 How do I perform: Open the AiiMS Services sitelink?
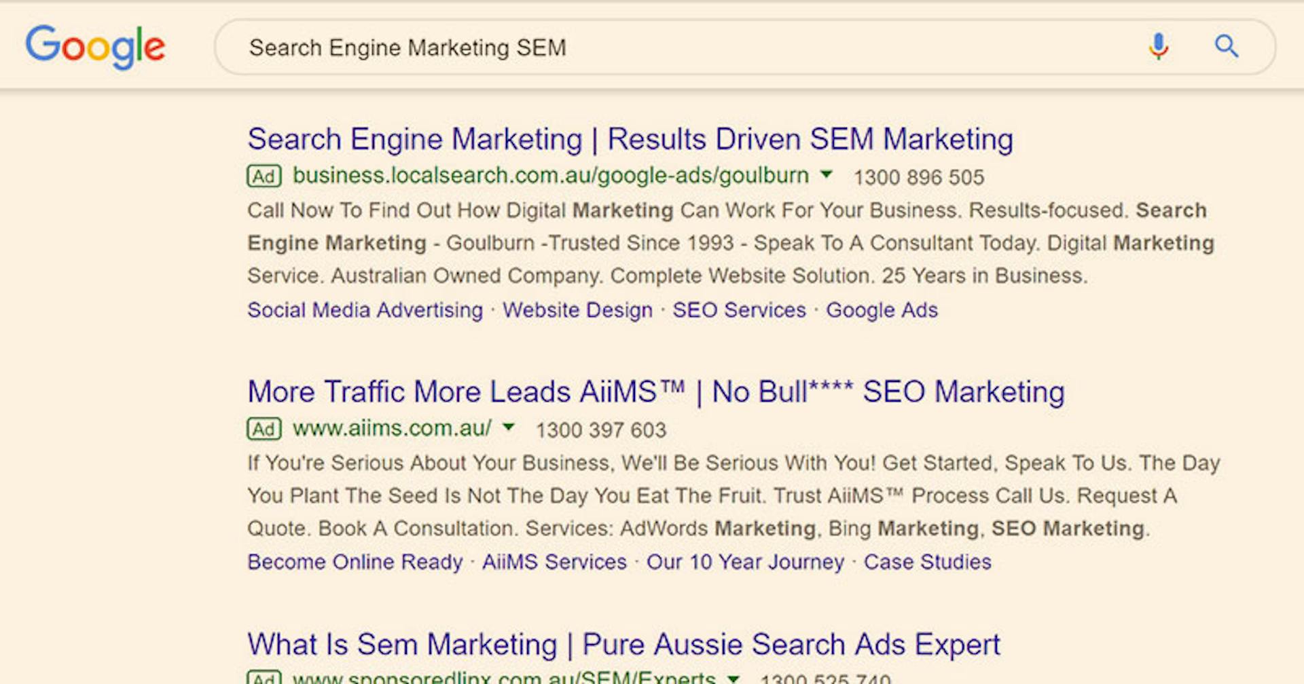(554, 562)
